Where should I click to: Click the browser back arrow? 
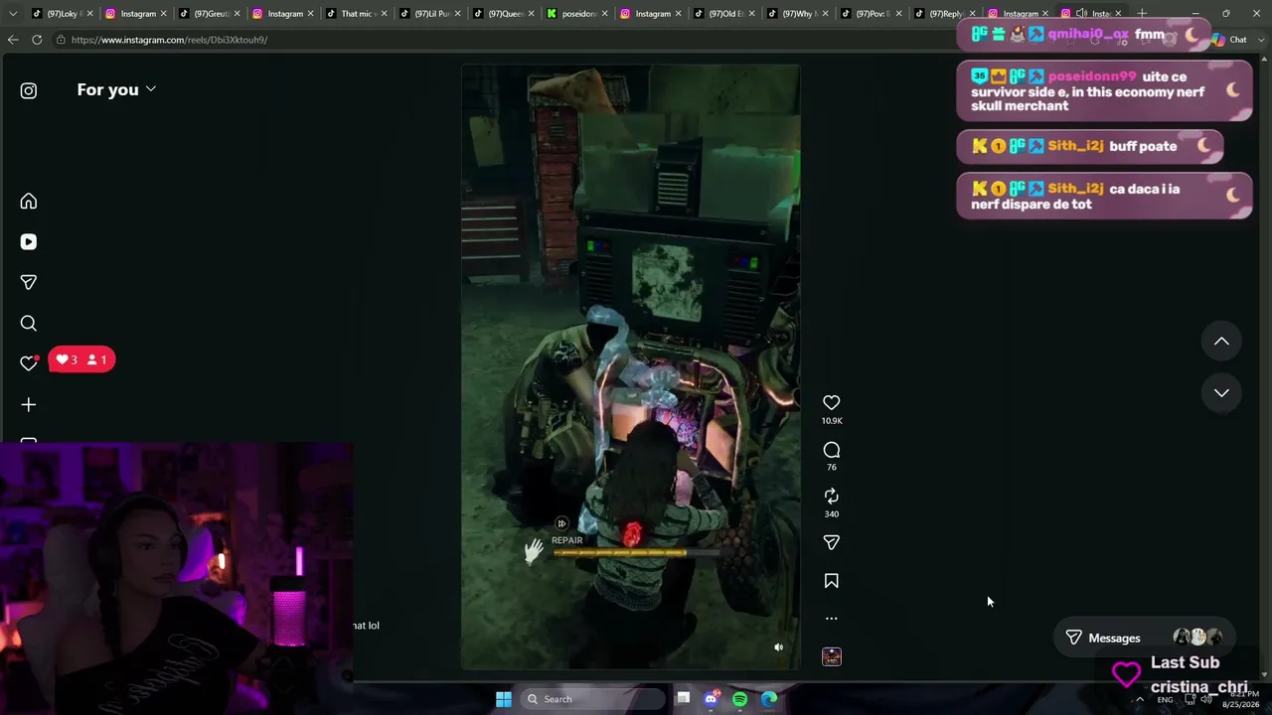(13, 40)
